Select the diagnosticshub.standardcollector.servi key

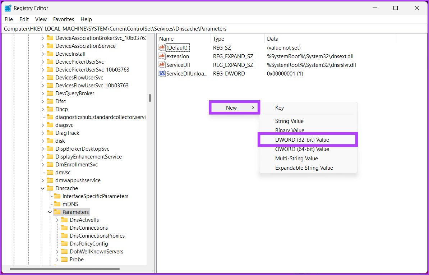101,117
